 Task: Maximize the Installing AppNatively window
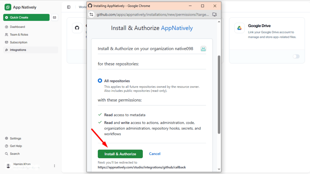pos(203,6)
